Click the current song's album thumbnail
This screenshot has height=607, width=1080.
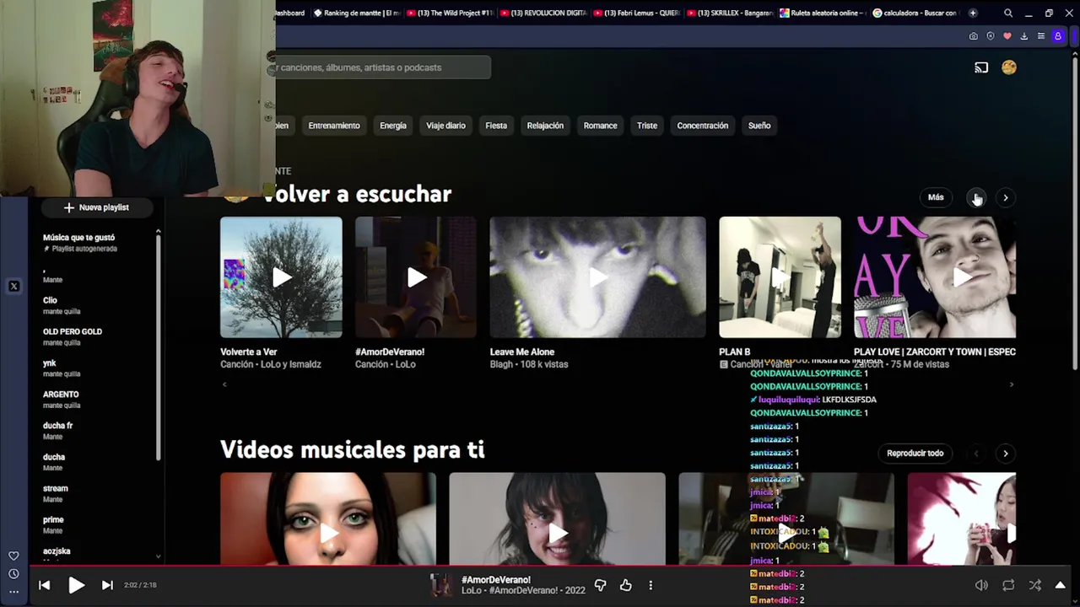click(x=440, y=585)
